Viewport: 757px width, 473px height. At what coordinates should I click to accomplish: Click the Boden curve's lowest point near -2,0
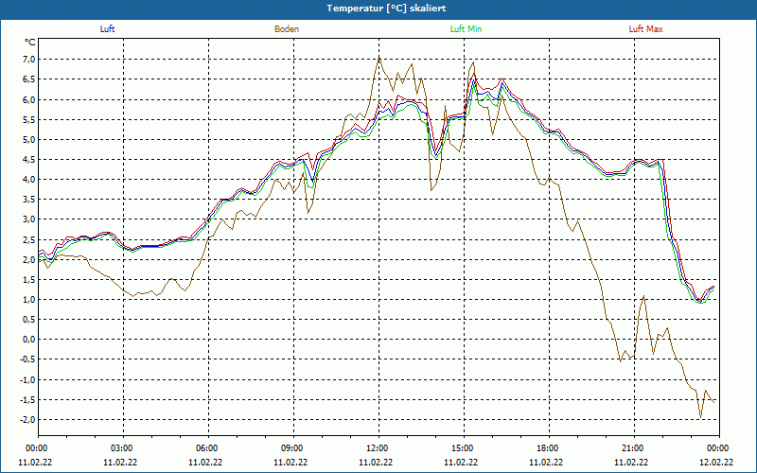pyautogui.click(x=700, y=417)
